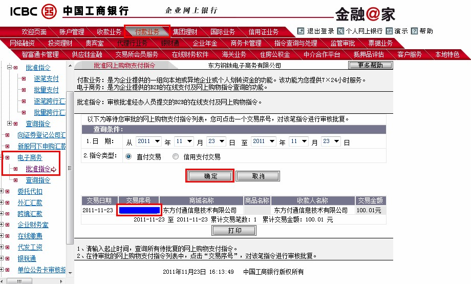Click the 更多帮助 button

click(370, 65)
